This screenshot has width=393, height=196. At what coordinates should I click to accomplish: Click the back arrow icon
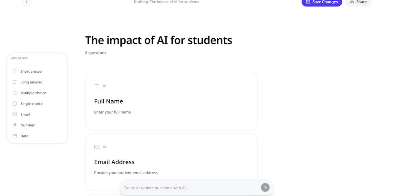coord(26,2)
